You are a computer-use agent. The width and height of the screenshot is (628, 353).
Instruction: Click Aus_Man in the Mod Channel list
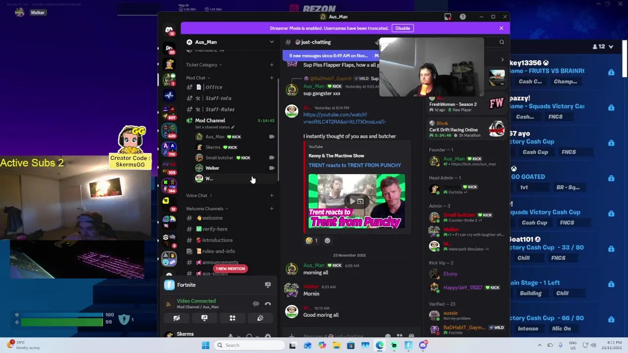235,137
